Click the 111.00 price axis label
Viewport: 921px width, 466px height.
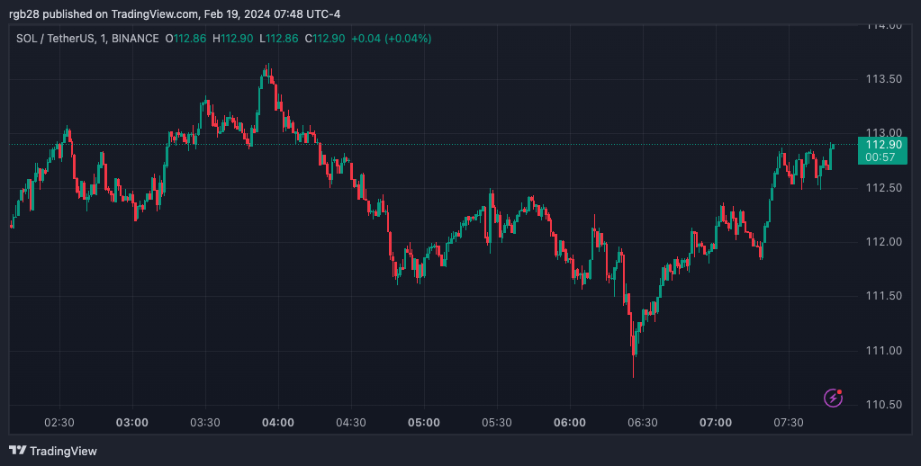pyautogui.click(x=882, y=350)
